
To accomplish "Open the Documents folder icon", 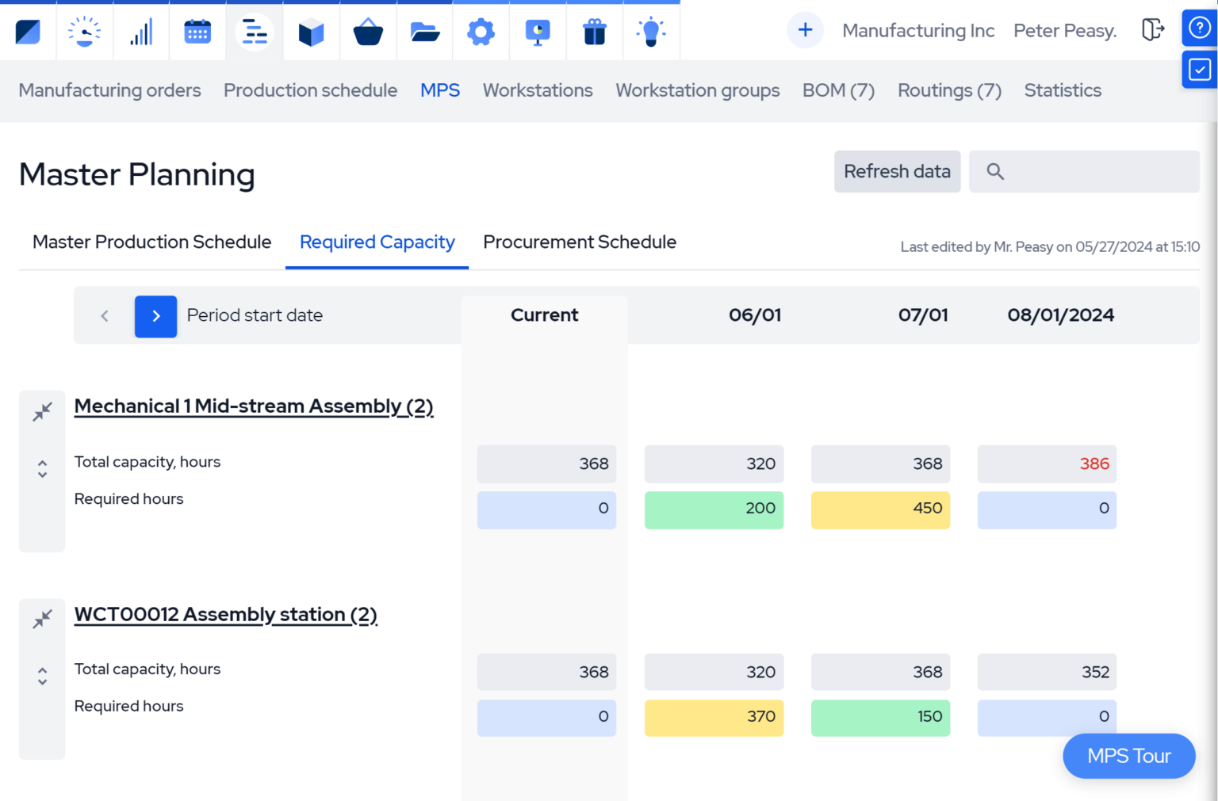I will point(424,31).
